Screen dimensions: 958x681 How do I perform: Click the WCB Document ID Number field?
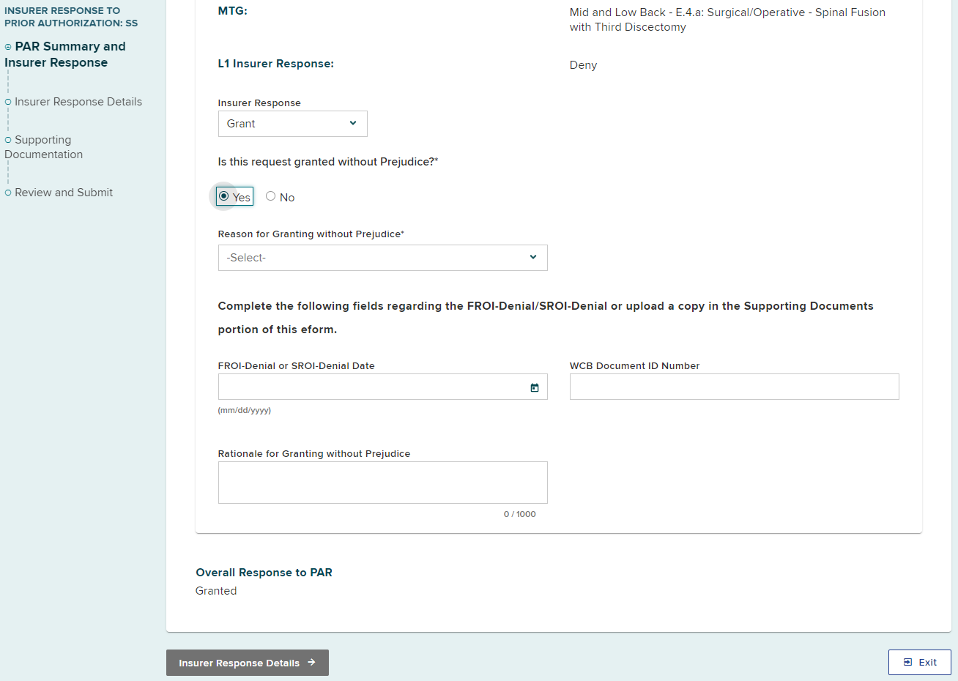pyautogui.click(x=734, y=387)
